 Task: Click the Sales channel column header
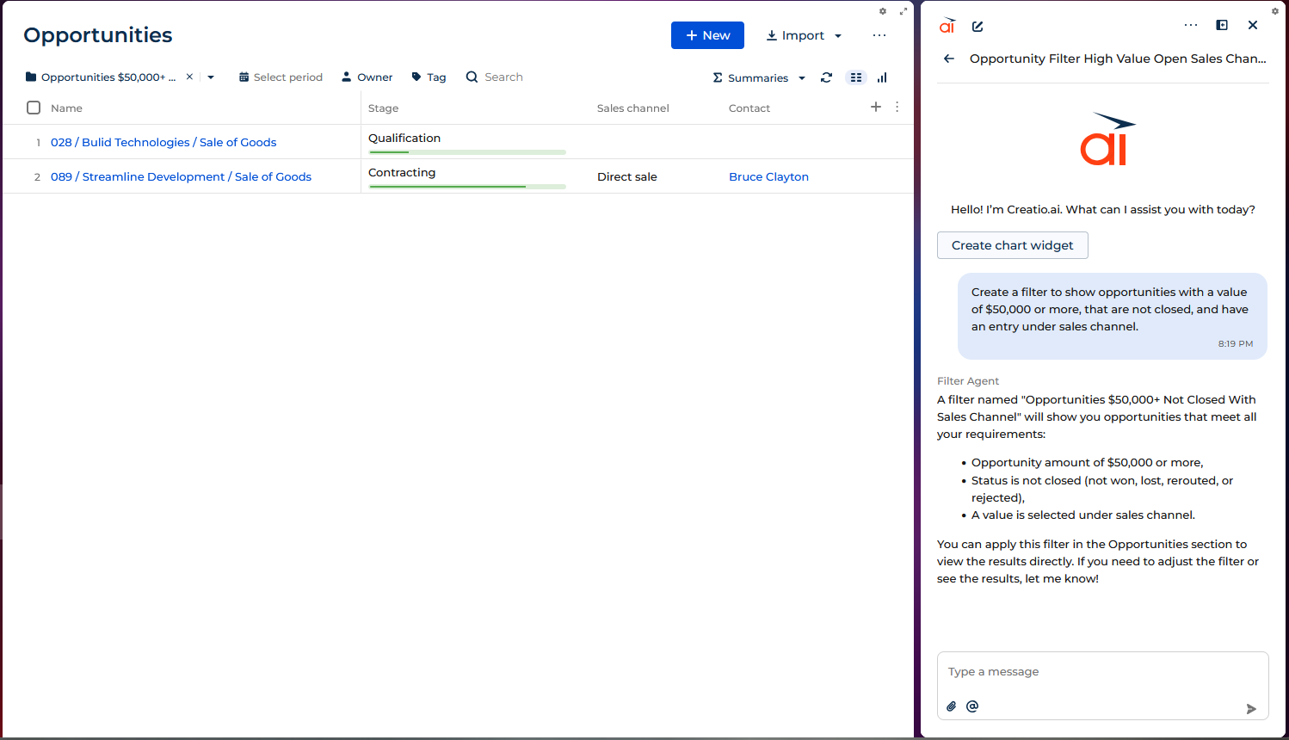point(633,108)
